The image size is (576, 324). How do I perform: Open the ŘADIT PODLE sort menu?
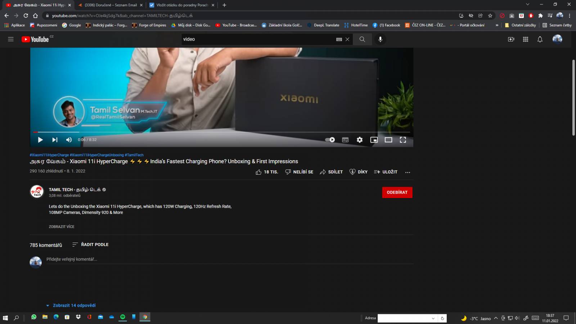click(90, 244)
